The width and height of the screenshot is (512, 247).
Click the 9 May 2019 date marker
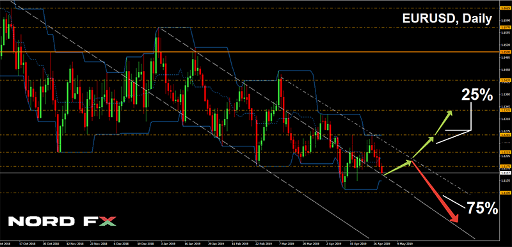click(405, 243)
